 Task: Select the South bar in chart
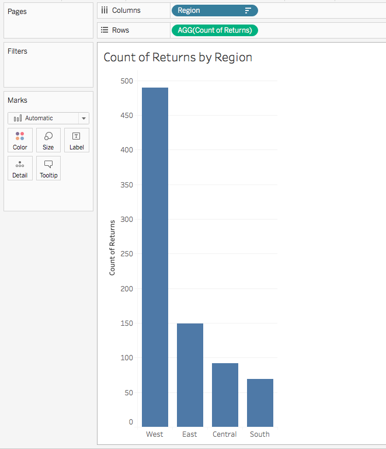coord(260,403)
